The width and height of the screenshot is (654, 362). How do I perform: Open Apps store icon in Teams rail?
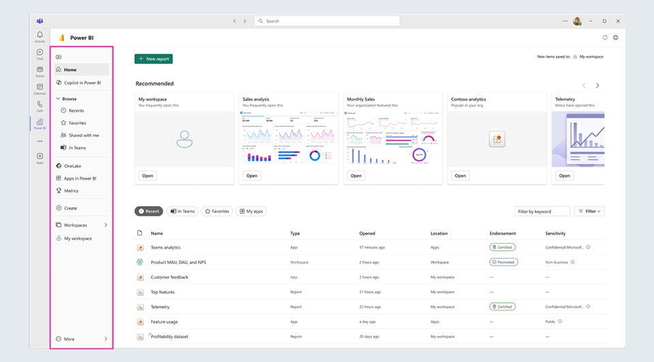tap(40, 159)
